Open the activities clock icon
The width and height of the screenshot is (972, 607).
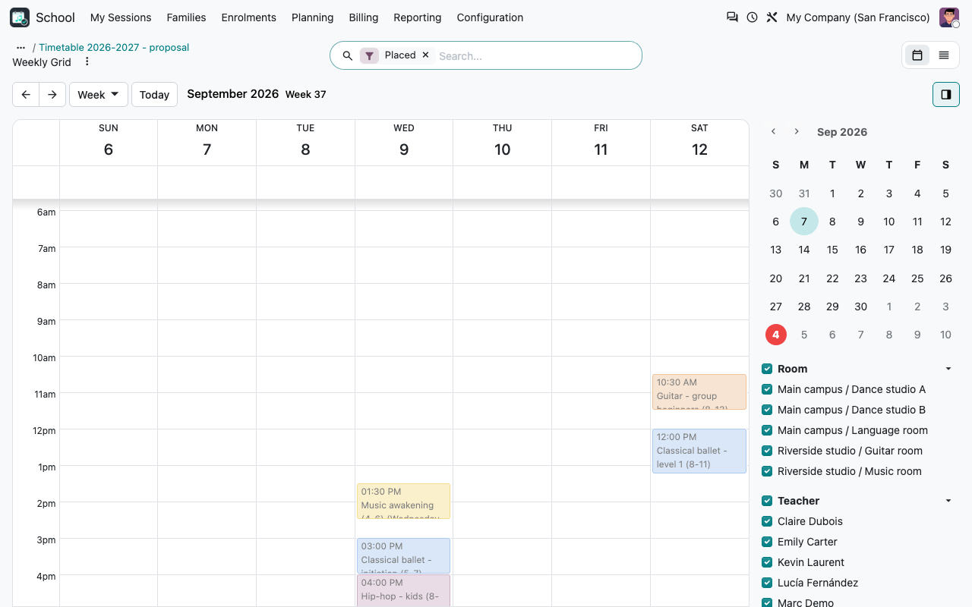tap(752, 17)
